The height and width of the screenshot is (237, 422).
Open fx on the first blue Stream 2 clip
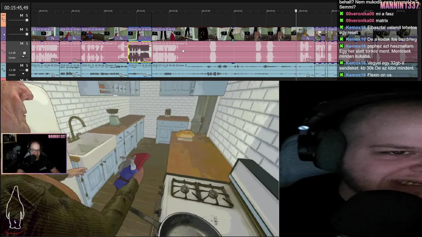pyautogui.click(x=53, y=75)
